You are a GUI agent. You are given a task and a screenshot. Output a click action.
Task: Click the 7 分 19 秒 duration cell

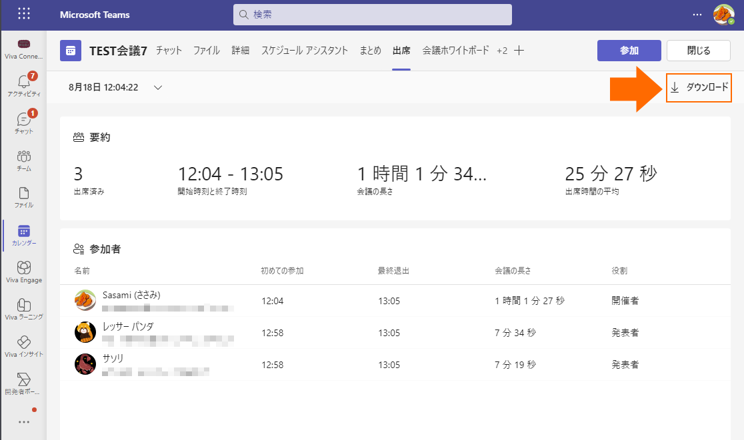click(x=515, y=365)
